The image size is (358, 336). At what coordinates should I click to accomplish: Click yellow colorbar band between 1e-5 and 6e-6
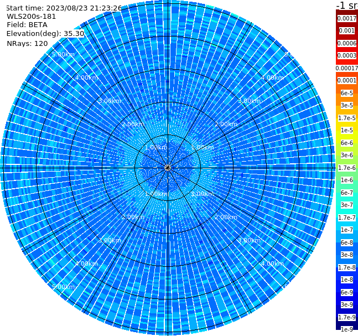tap(347, 137)
